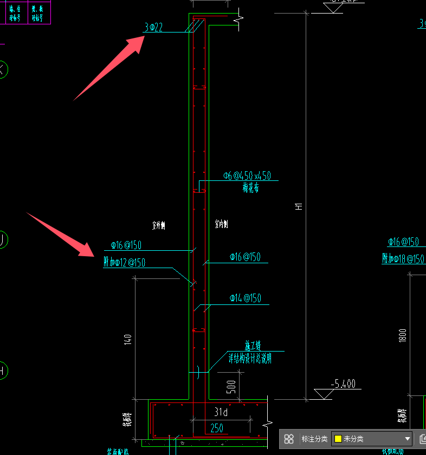The height and width of the screenshot is (455, 426).
Task: Select the Φ16@150 annotation above 附加Φ12@150
Action: click(126, 245)
